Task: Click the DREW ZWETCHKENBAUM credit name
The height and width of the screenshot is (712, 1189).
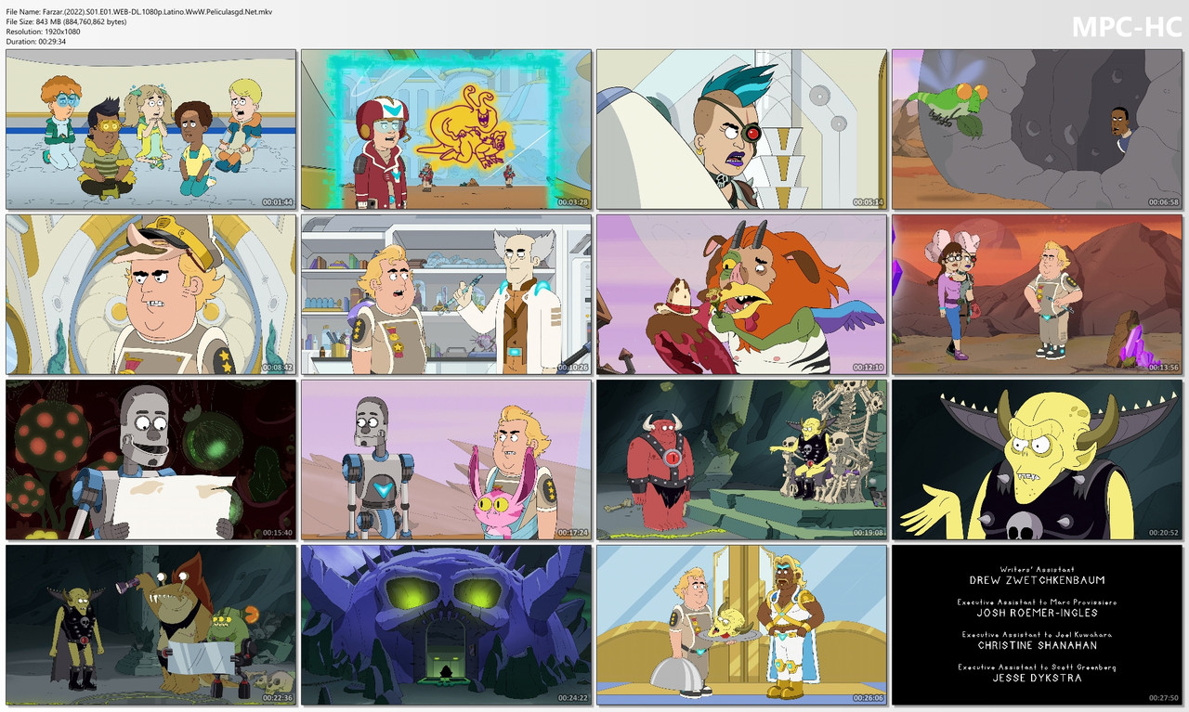Action: click(1037, 580)
